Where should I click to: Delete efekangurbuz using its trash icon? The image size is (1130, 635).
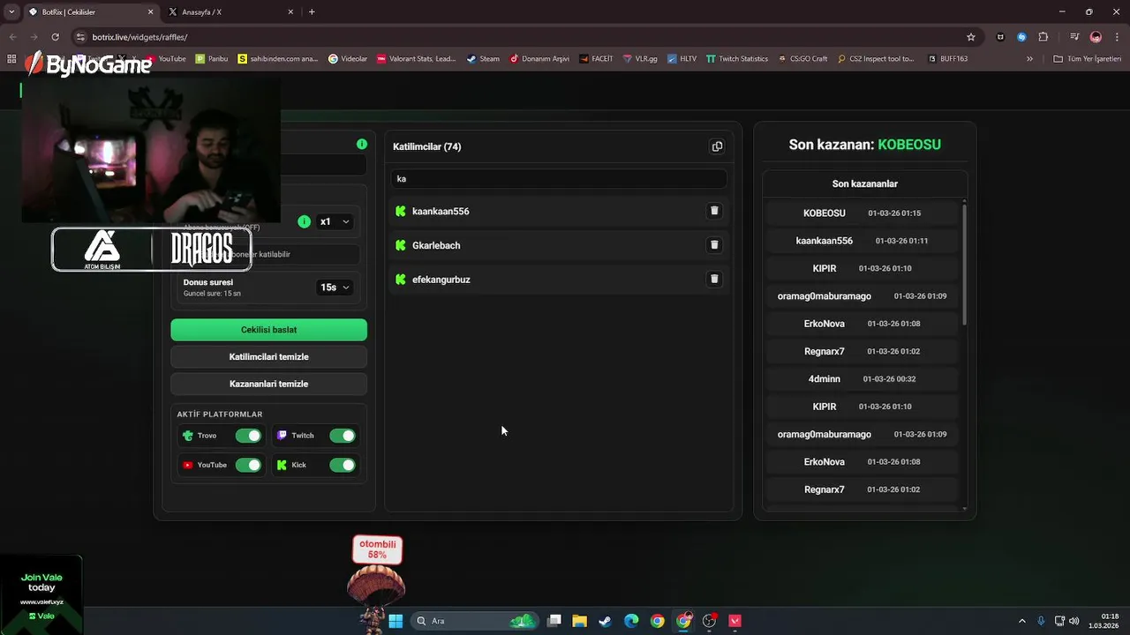(x=714, y=279)
